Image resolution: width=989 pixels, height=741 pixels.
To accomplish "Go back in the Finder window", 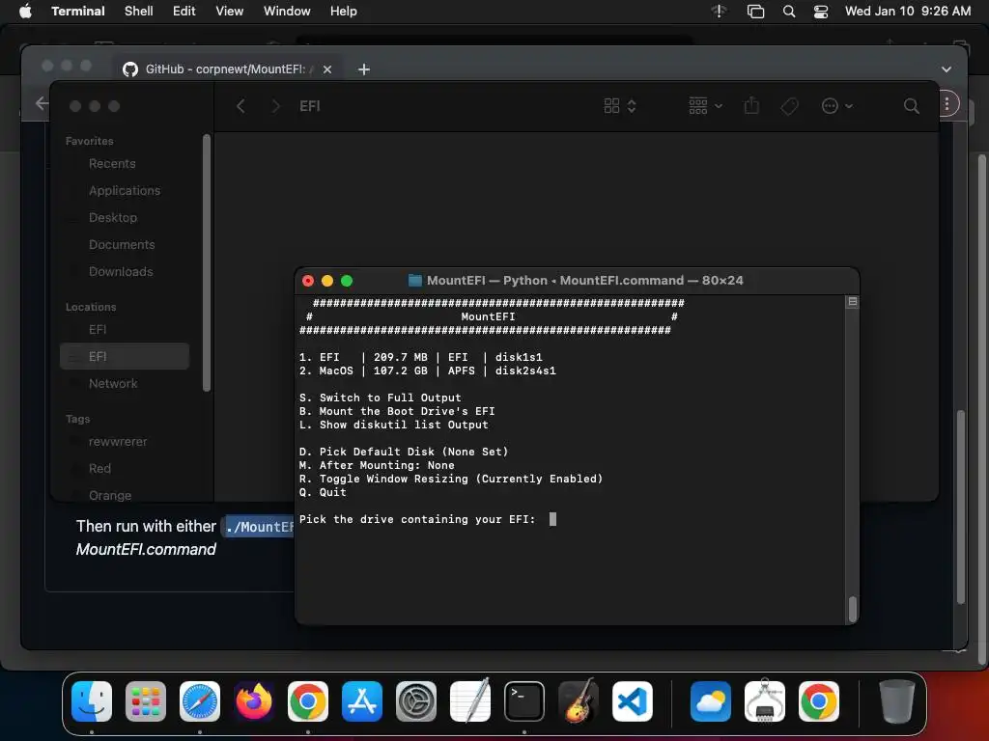I will [240, 106].
